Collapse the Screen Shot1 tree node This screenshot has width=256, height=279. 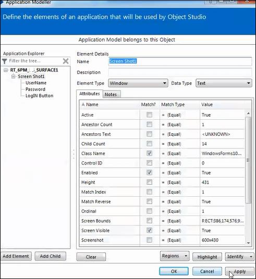point(14,77)
